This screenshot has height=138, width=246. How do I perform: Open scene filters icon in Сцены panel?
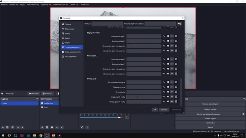[13, 127]
